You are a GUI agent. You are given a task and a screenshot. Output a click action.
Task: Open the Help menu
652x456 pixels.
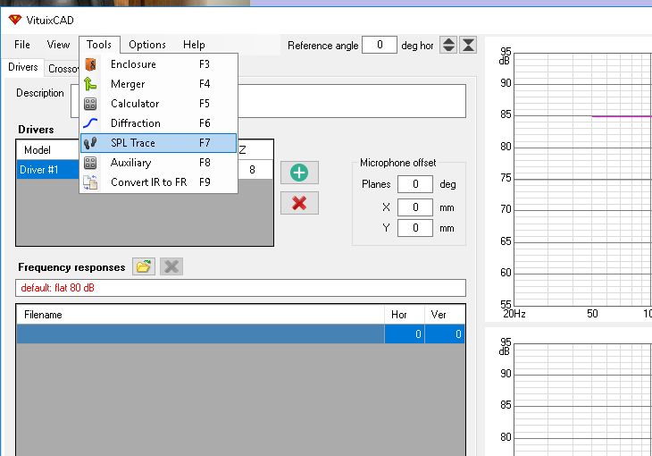(194, 45)
